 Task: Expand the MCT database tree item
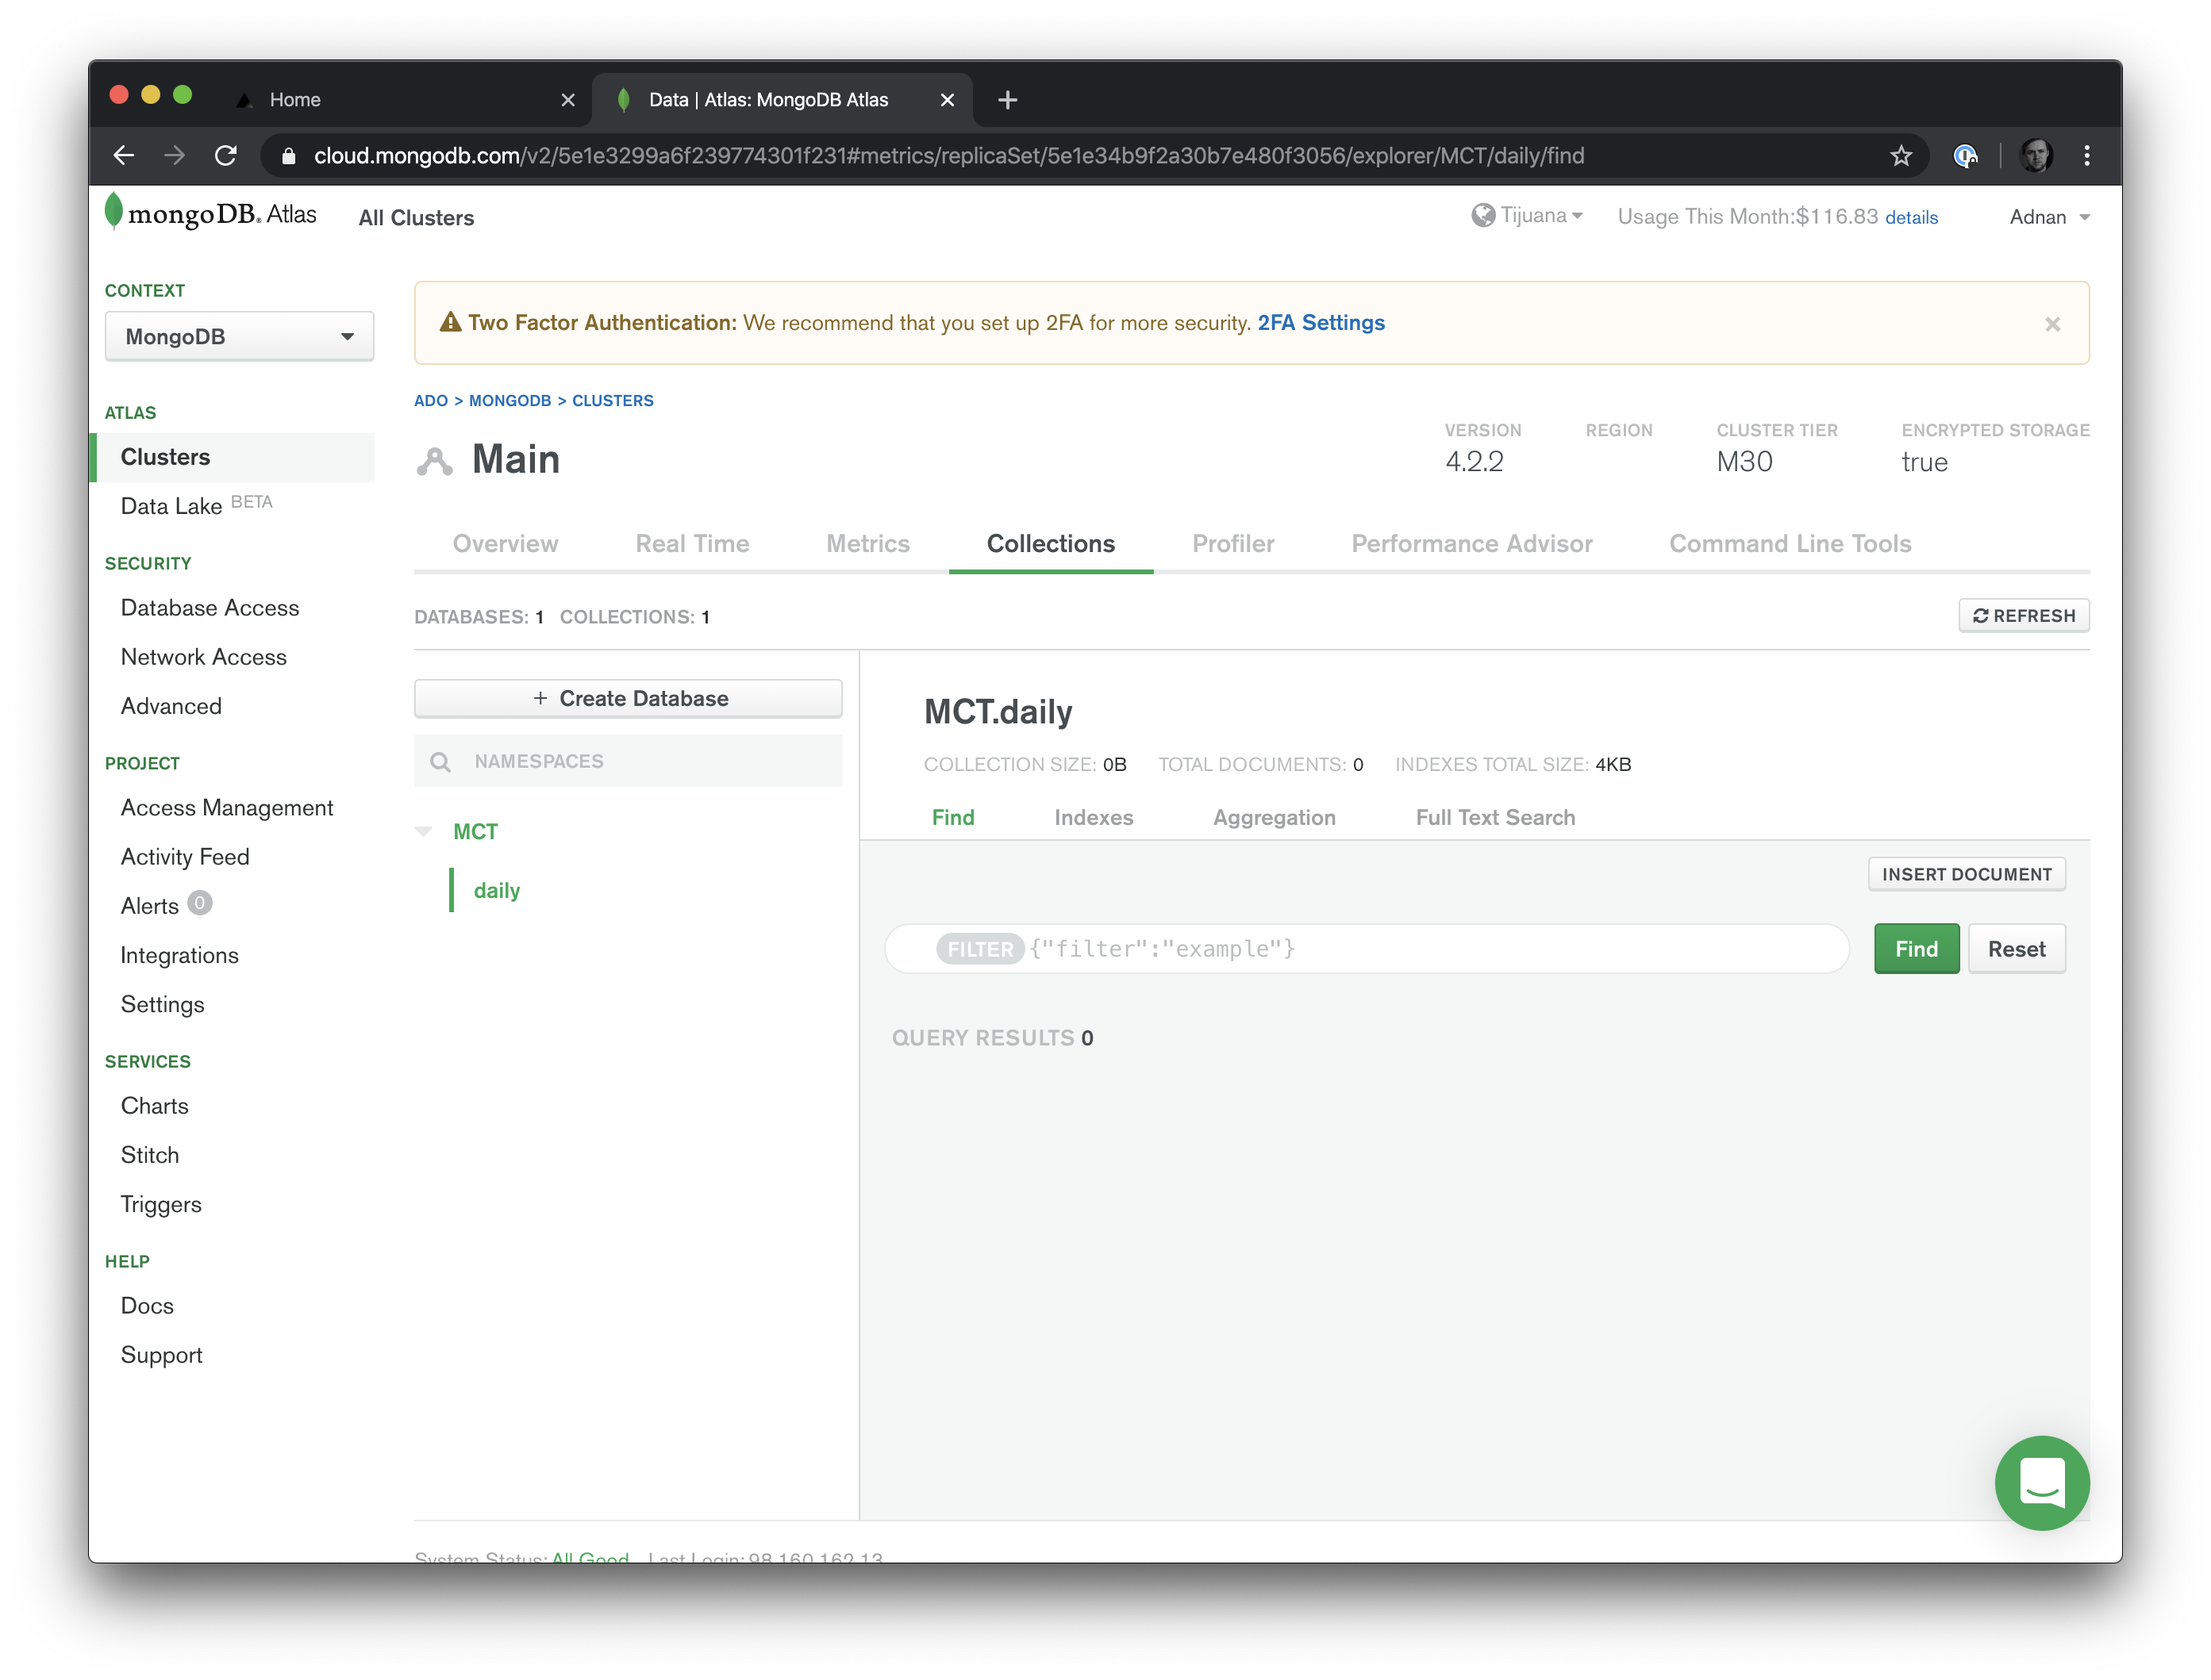pyautogui.click(x=422, y=831)
